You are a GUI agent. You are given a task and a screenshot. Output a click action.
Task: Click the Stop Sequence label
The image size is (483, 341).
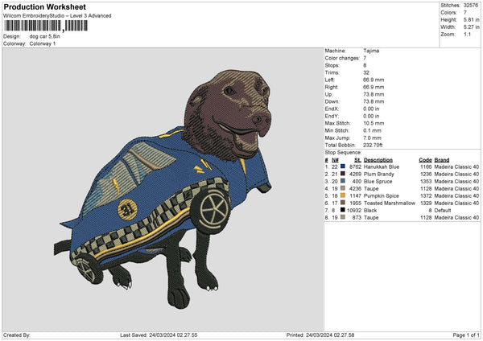click(x=345, y=150)
